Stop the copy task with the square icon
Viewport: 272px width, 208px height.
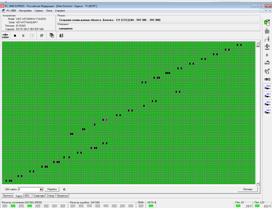(15, 36)
